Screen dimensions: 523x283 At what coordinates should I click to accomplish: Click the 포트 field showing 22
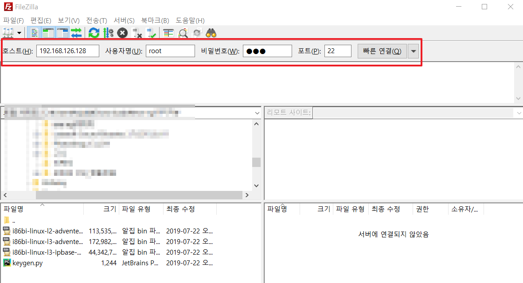[x=338, y=51]
